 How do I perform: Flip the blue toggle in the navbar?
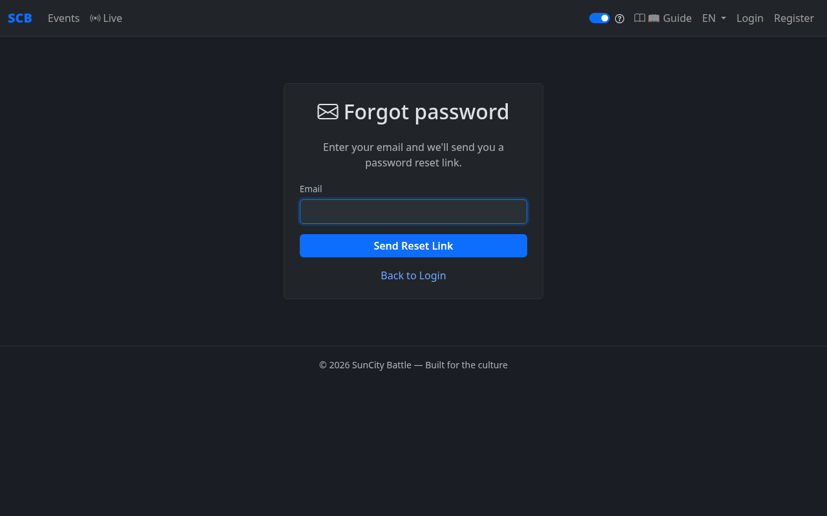pos(599,18)
